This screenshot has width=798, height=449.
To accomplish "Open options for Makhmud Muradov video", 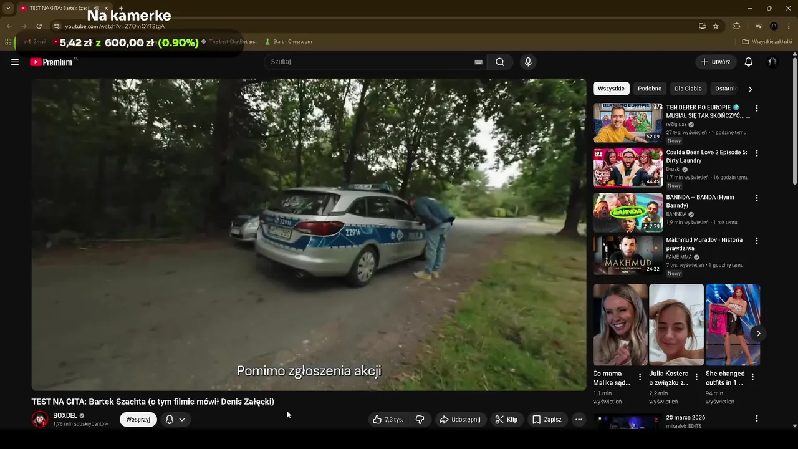I will (757, 241).
